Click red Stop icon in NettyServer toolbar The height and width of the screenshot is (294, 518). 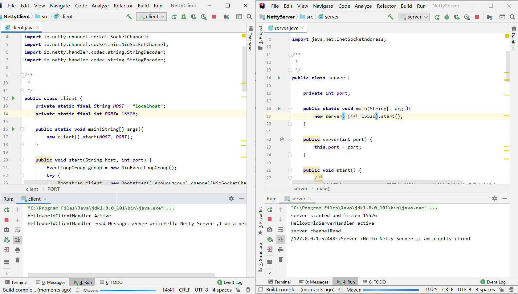pos(477,17)
